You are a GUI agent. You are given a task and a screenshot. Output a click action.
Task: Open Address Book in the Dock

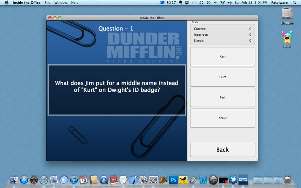[x=94, y=180]
